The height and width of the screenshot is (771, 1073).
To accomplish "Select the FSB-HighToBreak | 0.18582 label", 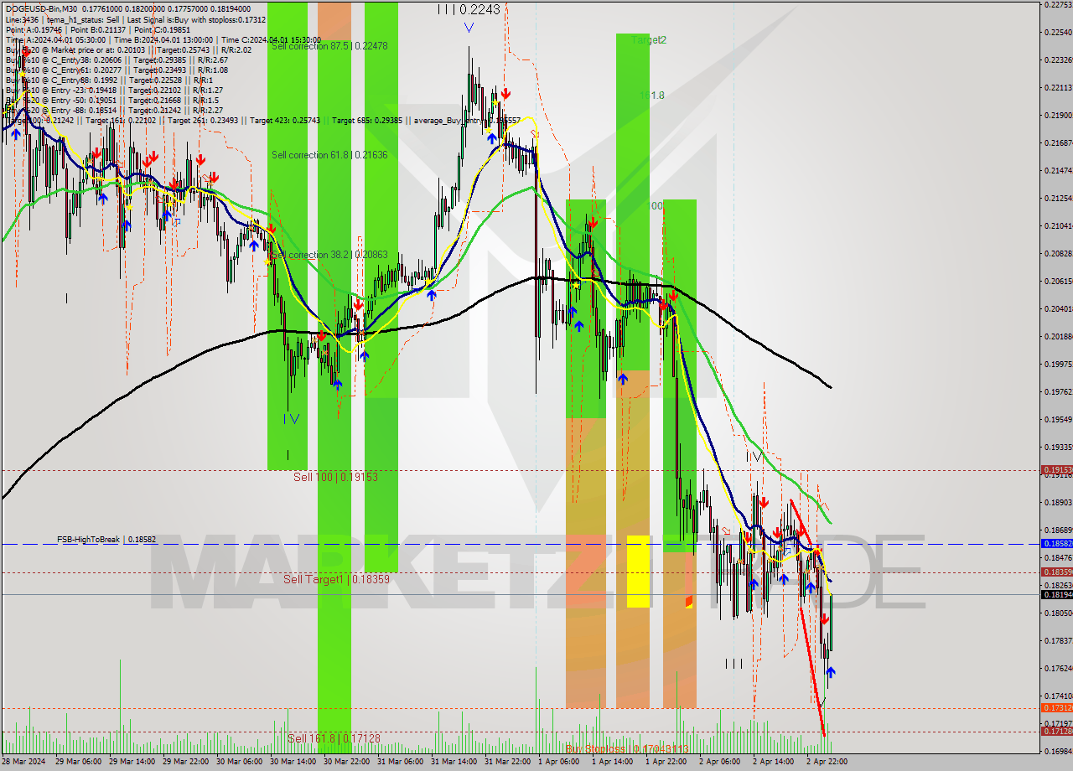I will pyautogui.click(x=106, y=541).
